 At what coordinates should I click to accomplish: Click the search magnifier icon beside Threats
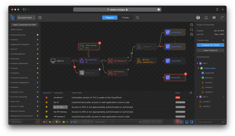pos(138,18)
